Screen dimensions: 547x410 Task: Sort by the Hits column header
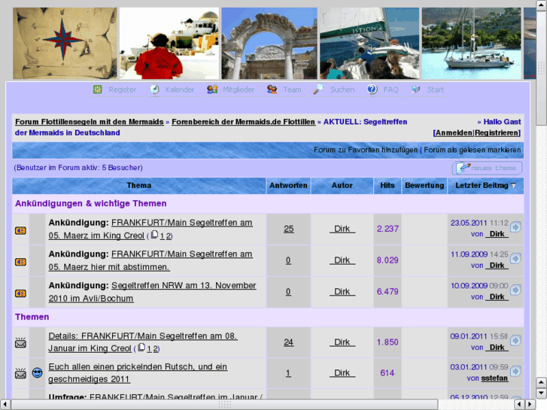[387, 186]
